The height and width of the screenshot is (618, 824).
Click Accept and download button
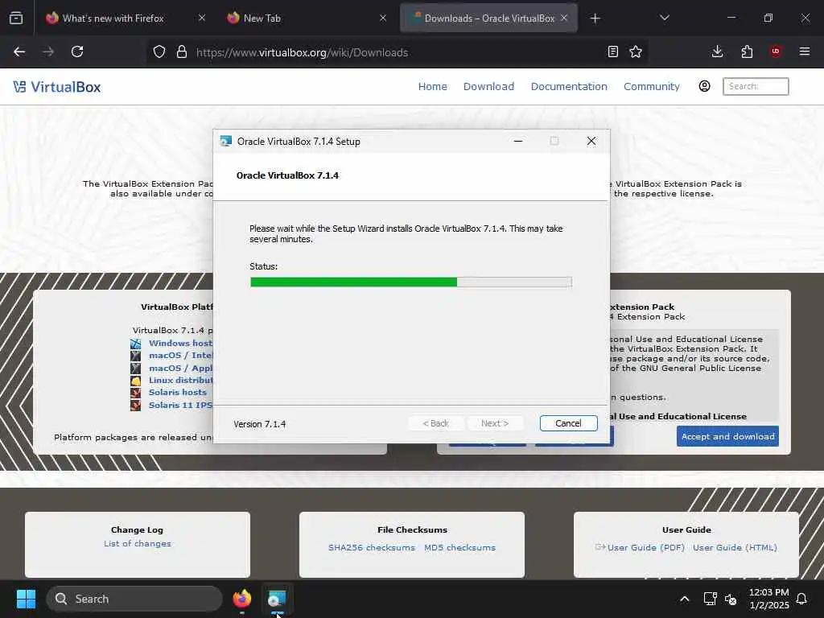(727, 436)
